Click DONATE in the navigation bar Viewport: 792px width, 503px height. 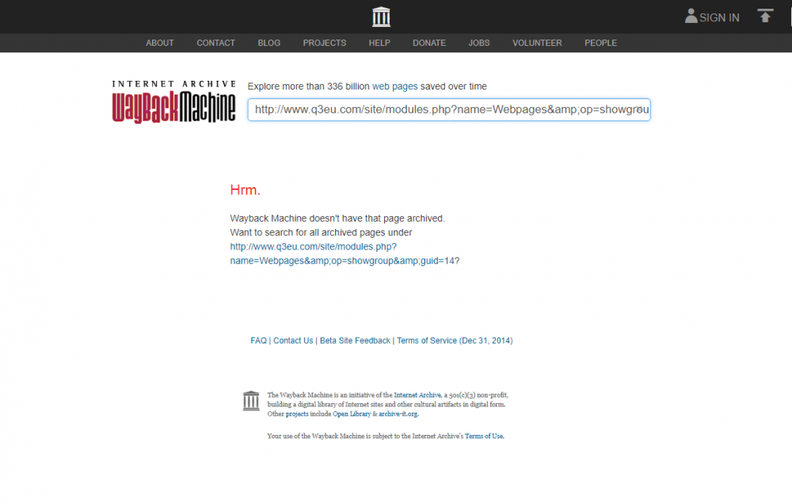tap(428, 43)
